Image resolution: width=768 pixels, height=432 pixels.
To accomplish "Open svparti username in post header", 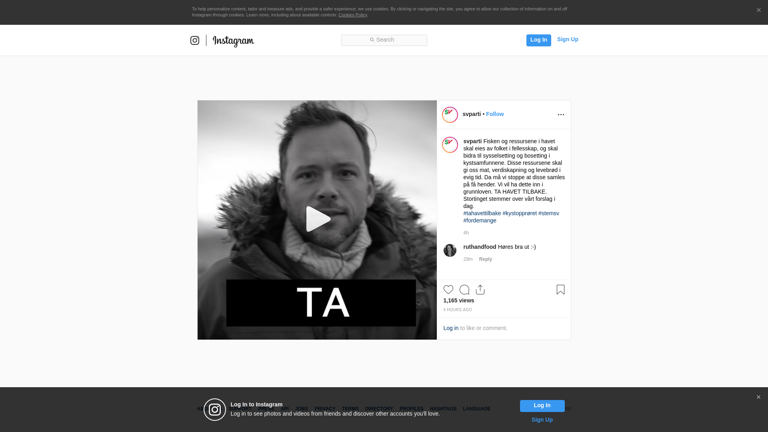I will tap(472, 114).
